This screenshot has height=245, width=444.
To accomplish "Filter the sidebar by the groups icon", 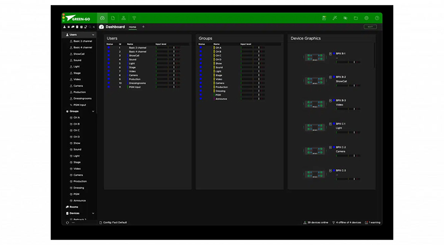I will tap(69, 27).
